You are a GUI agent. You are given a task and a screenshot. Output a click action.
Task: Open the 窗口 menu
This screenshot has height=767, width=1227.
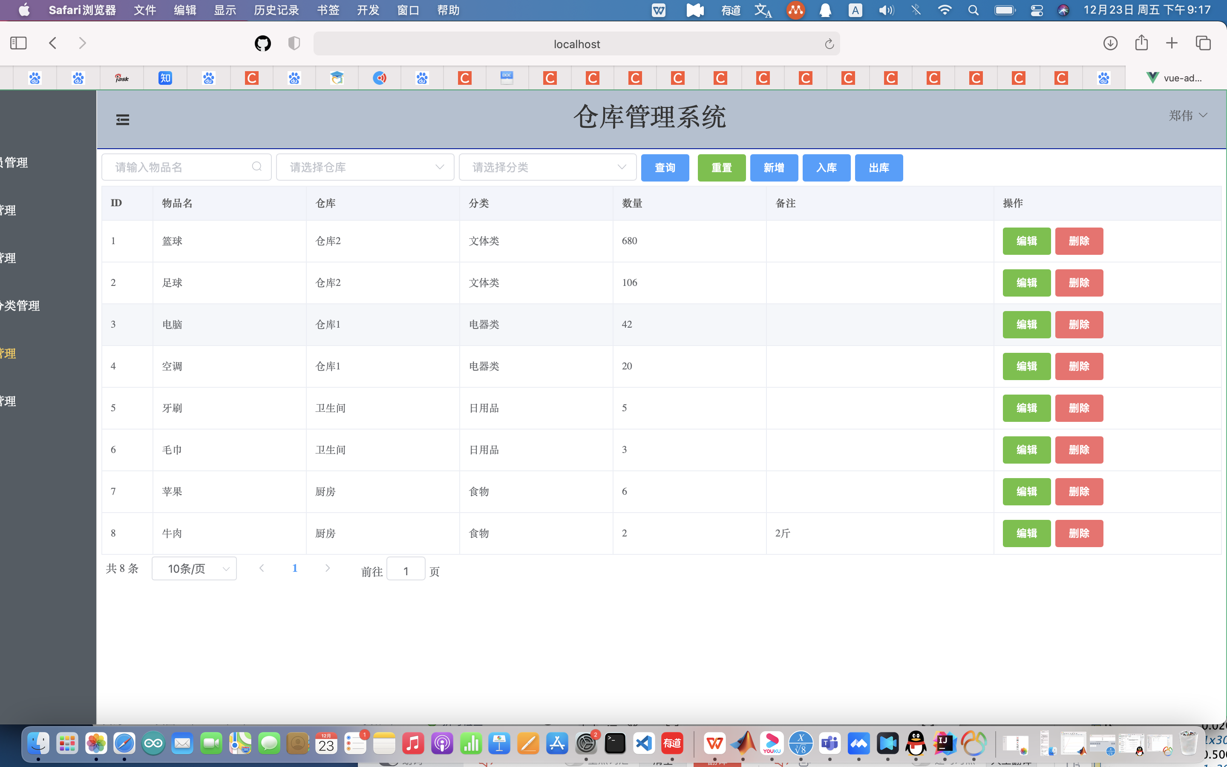408,10
